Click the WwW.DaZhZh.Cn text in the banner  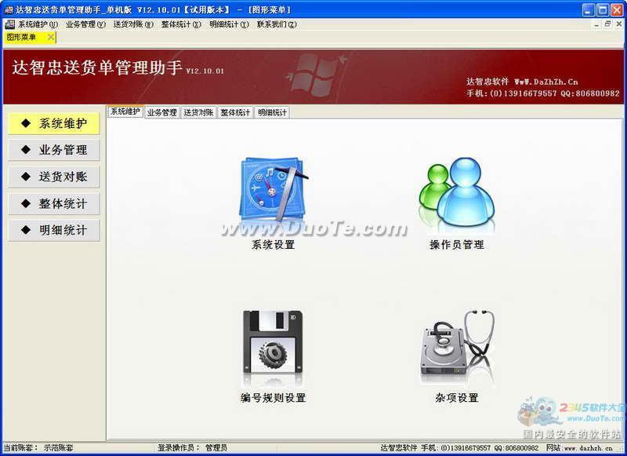(x=546, y=82)
